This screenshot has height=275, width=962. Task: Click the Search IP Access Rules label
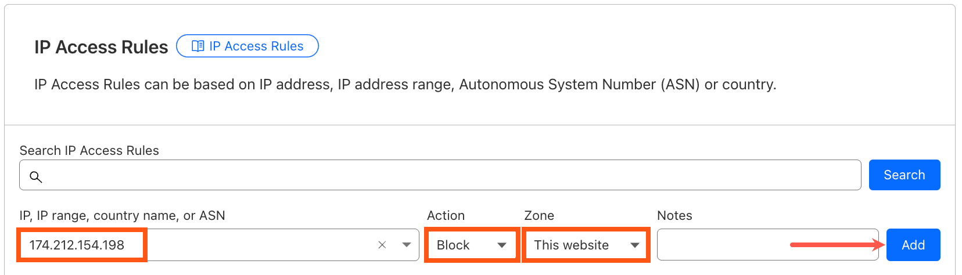point(89,150)
